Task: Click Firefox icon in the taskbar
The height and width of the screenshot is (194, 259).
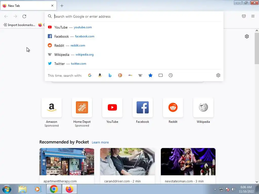Action: (x=70, y=189)
